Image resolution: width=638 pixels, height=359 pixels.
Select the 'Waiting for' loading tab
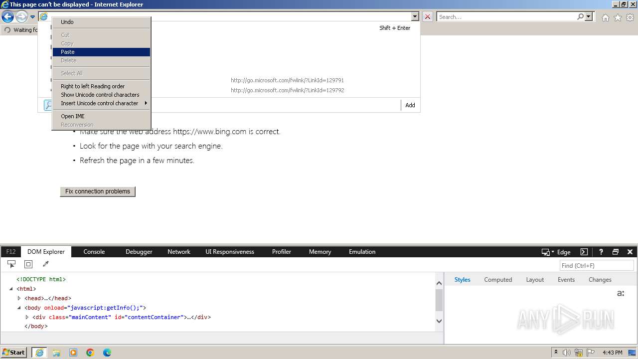click(21, 30)
